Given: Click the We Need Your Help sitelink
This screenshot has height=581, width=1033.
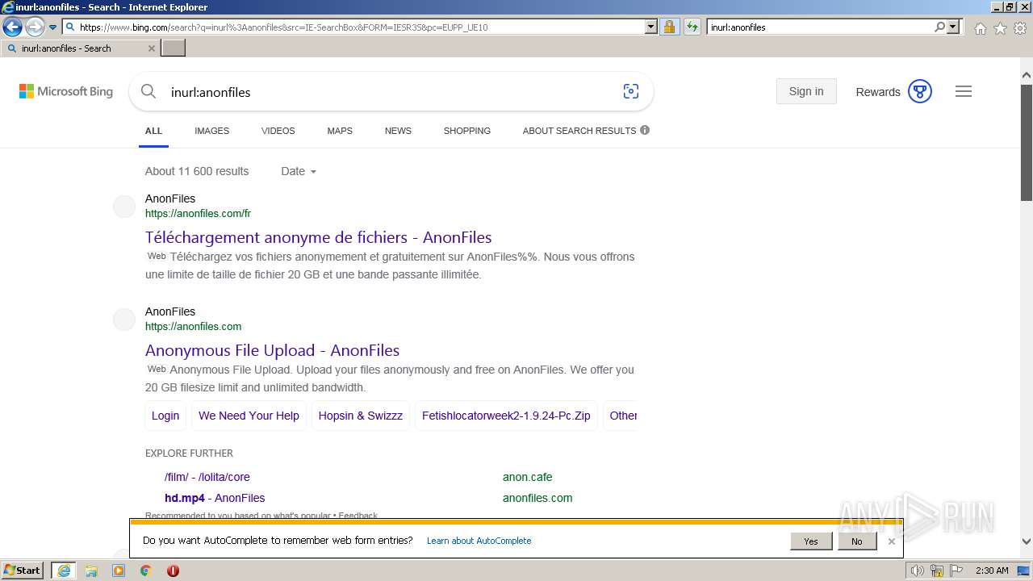Looking at the screenshot, I should tap(249, 416).
